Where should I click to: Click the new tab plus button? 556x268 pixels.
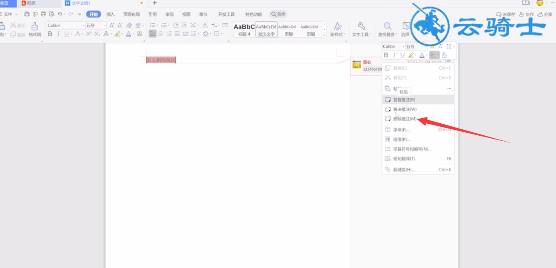pyautogui.click(x=154, y=3)
